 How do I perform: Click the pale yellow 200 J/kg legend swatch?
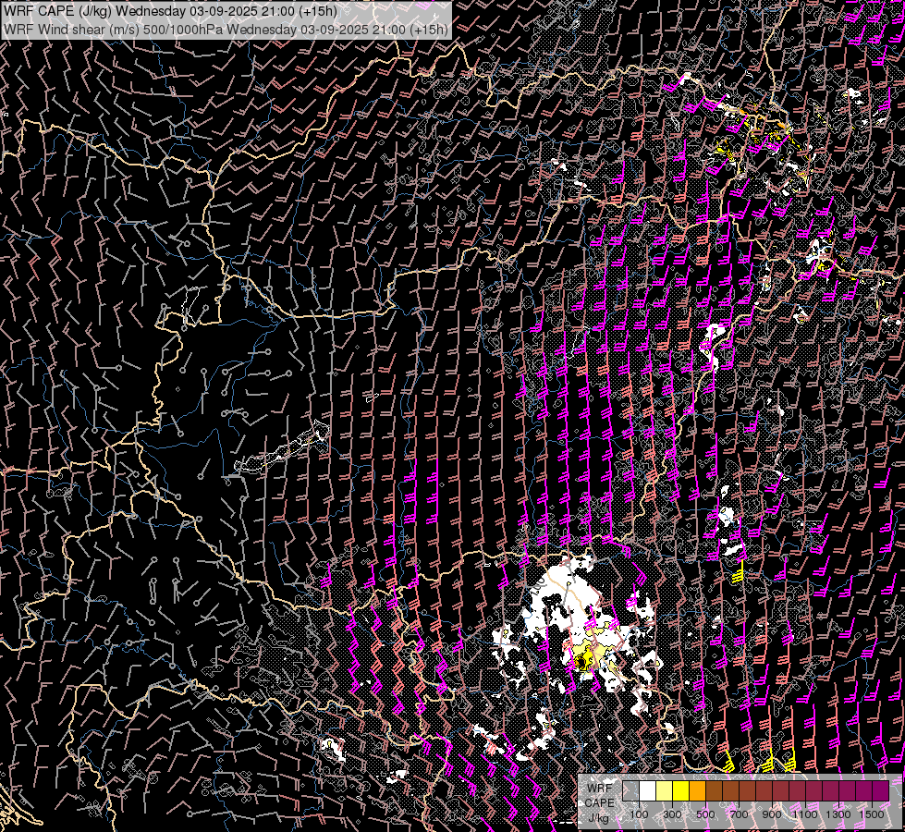665,790
